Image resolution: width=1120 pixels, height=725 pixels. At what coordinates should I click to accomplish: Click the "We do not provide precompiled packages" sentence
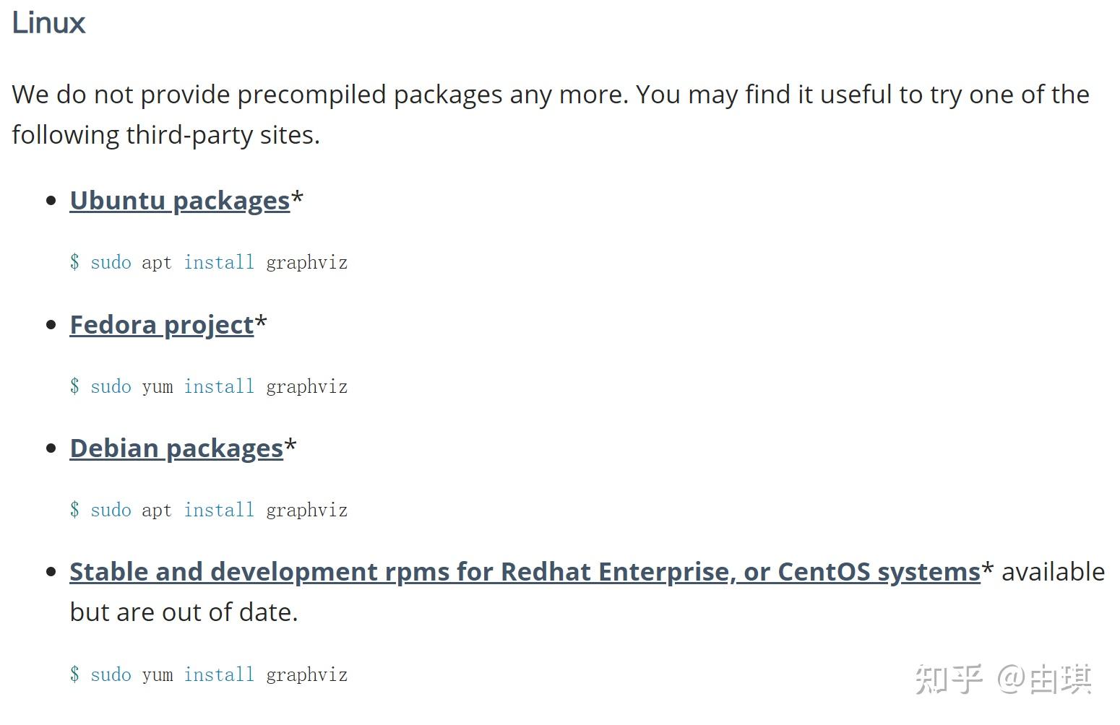(x=318, y=95)
